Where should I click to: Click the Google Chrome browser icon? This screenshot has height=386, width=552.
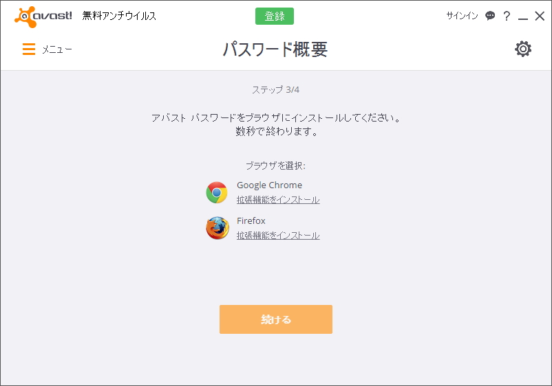(217, 192)
